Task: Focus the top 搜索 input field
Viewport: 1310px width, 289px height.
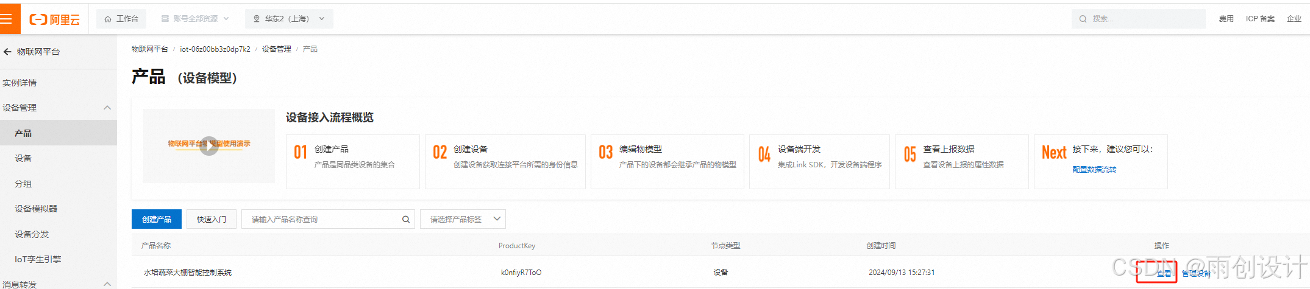Action: point(1138,19)
